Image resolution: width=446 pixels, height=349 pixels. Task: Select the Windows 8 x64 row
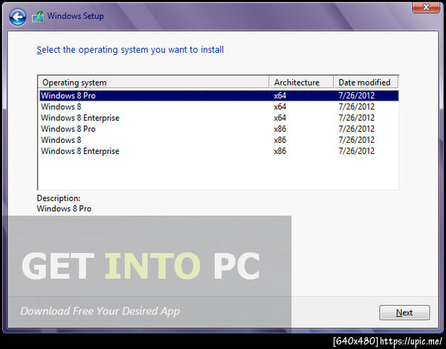pos(219,106)
